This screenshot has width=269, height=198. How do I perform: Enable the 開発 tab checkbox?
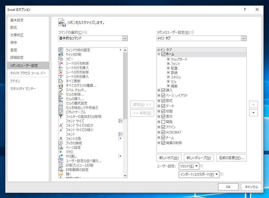pos(163,122)
